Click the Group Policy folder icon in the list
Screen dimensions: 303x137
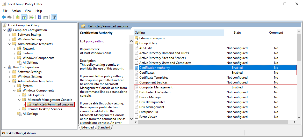[x=137, y=43]
